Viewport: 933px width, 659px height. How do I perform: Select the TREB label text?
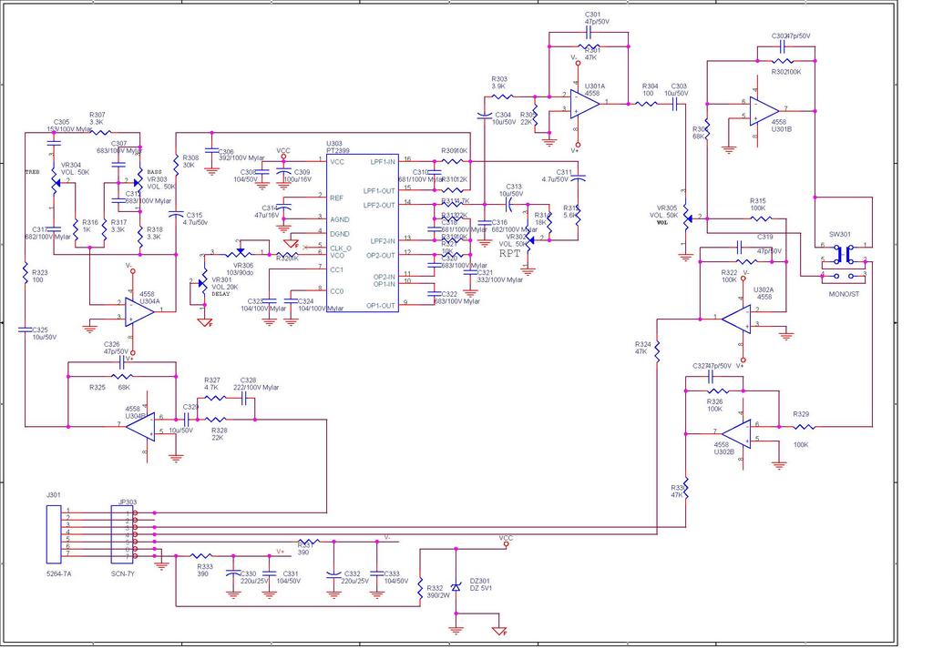[32, 172]
